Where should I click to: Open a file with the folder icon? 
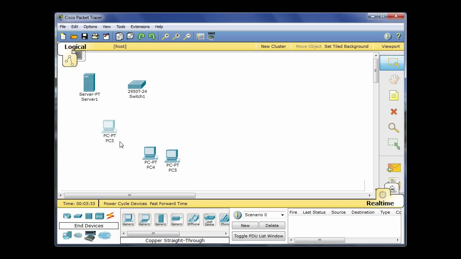point(74,36)
